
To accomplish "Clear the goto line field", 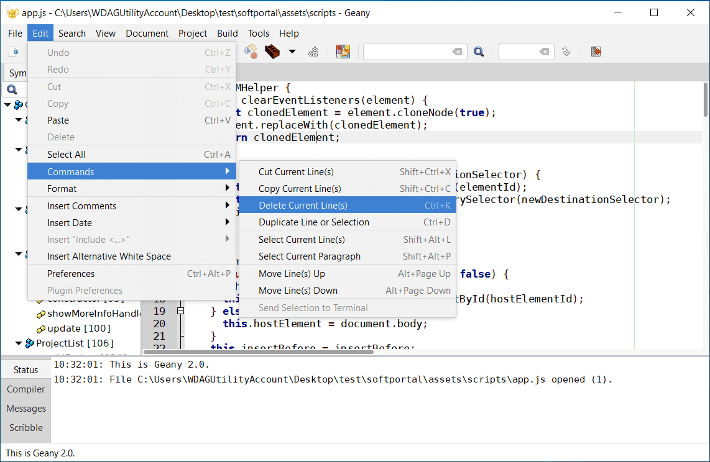I will point(544,52).
